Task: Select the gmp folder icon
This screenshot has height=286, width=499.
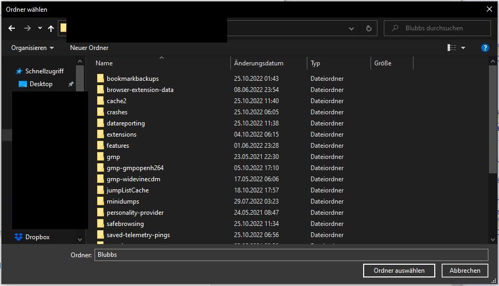Action: click(x=100, y=156)
